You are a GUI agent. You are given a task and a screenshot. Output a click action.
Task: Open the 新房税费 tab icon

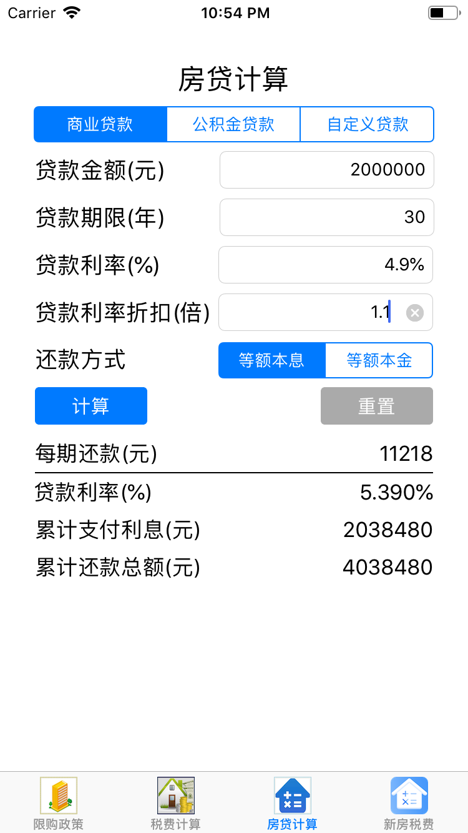(409, 796)
